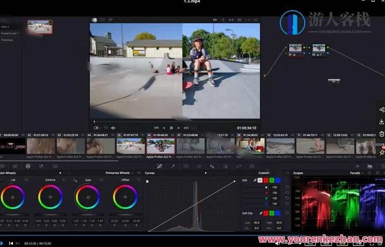Open the Primaries Wheels mode dropdown
Screen dimensions: 385x247
[132, 173]
